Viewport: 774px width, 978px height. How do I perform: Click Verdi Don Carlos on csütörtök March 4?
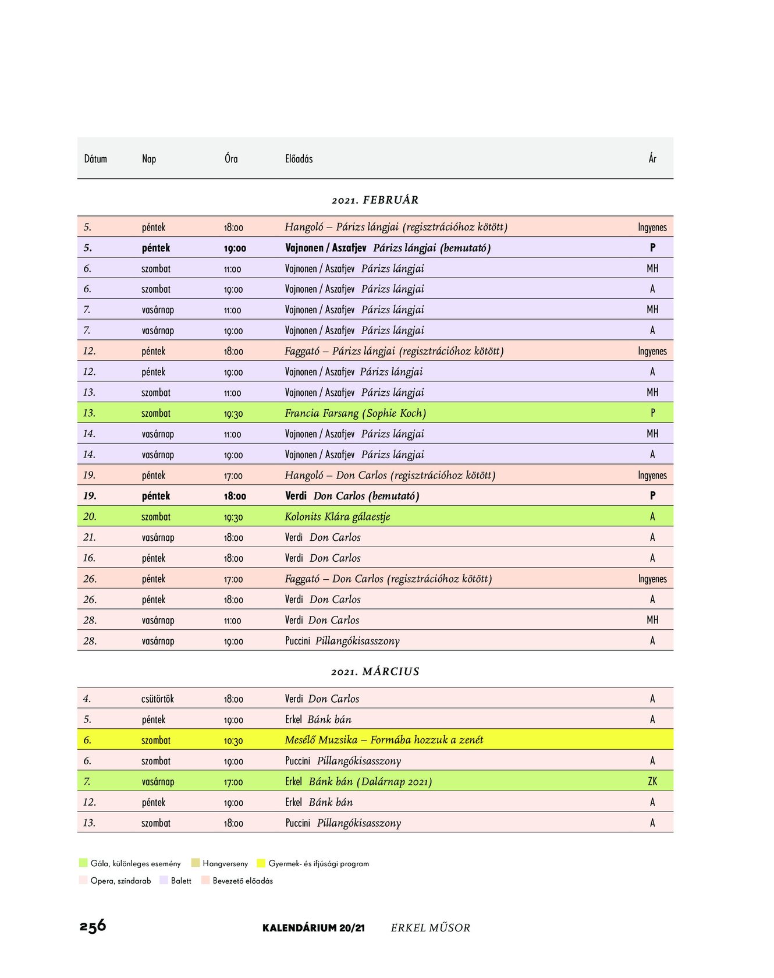click(x=322, y=699)
